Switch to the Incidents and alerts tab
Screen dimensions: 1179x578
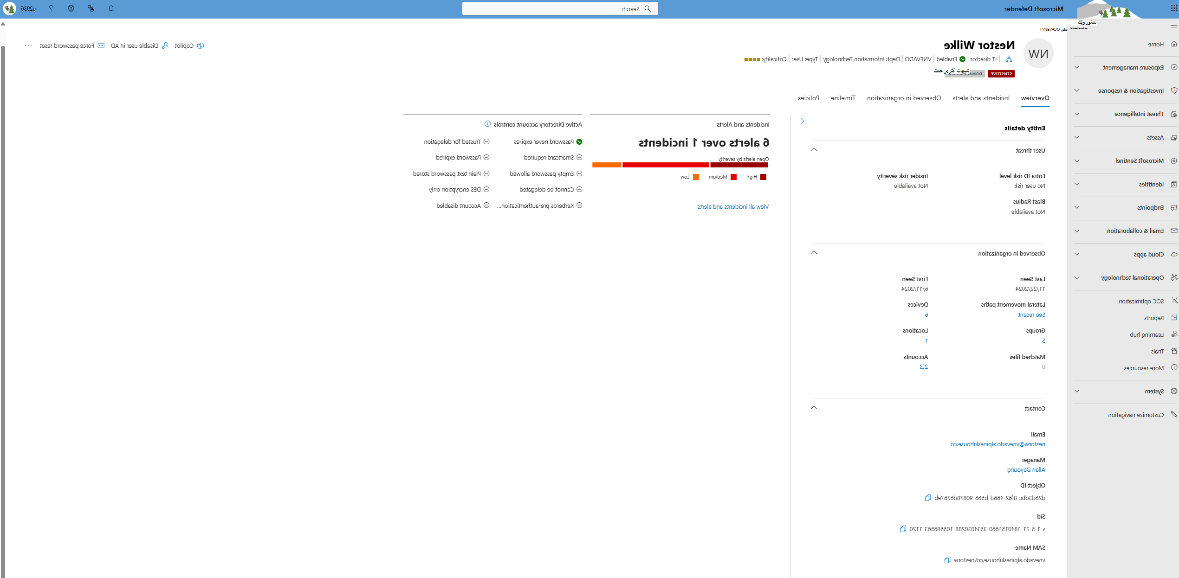point(981,98)
